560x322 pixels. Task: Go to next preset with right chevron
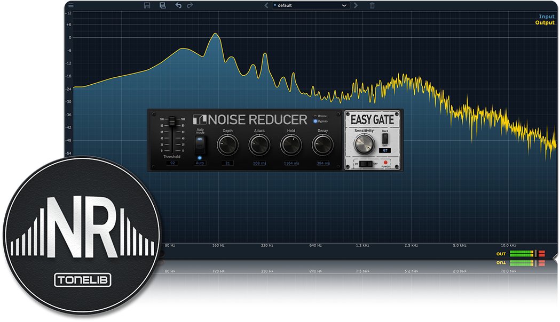point(356,5)
